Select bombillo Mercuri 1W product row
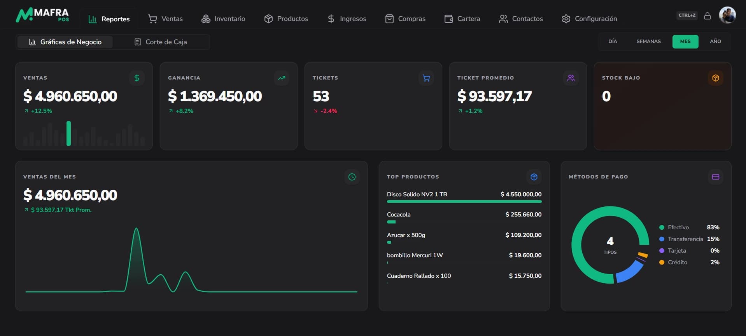The width and height of the screenshot is (746, 336). 464,258
